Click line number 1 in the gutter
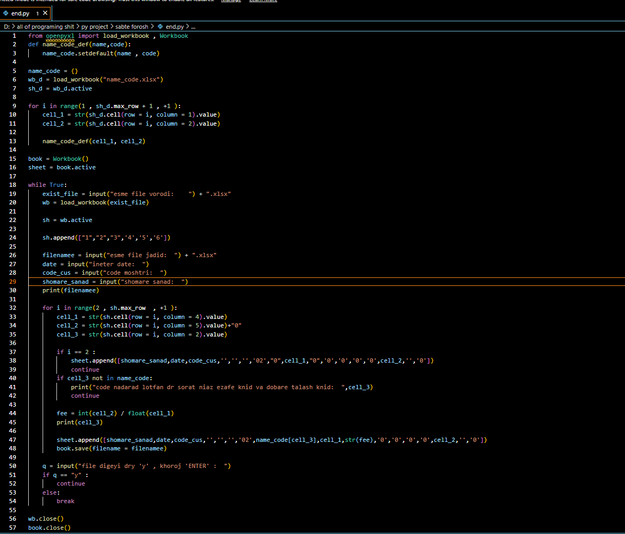 click(x=14, y=36)
